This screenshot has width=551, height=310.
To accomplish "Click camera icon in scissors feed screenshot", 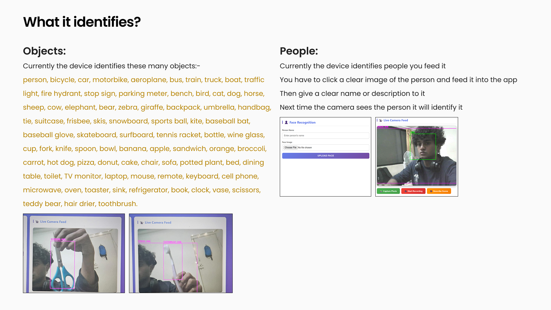I will (37, 222).
